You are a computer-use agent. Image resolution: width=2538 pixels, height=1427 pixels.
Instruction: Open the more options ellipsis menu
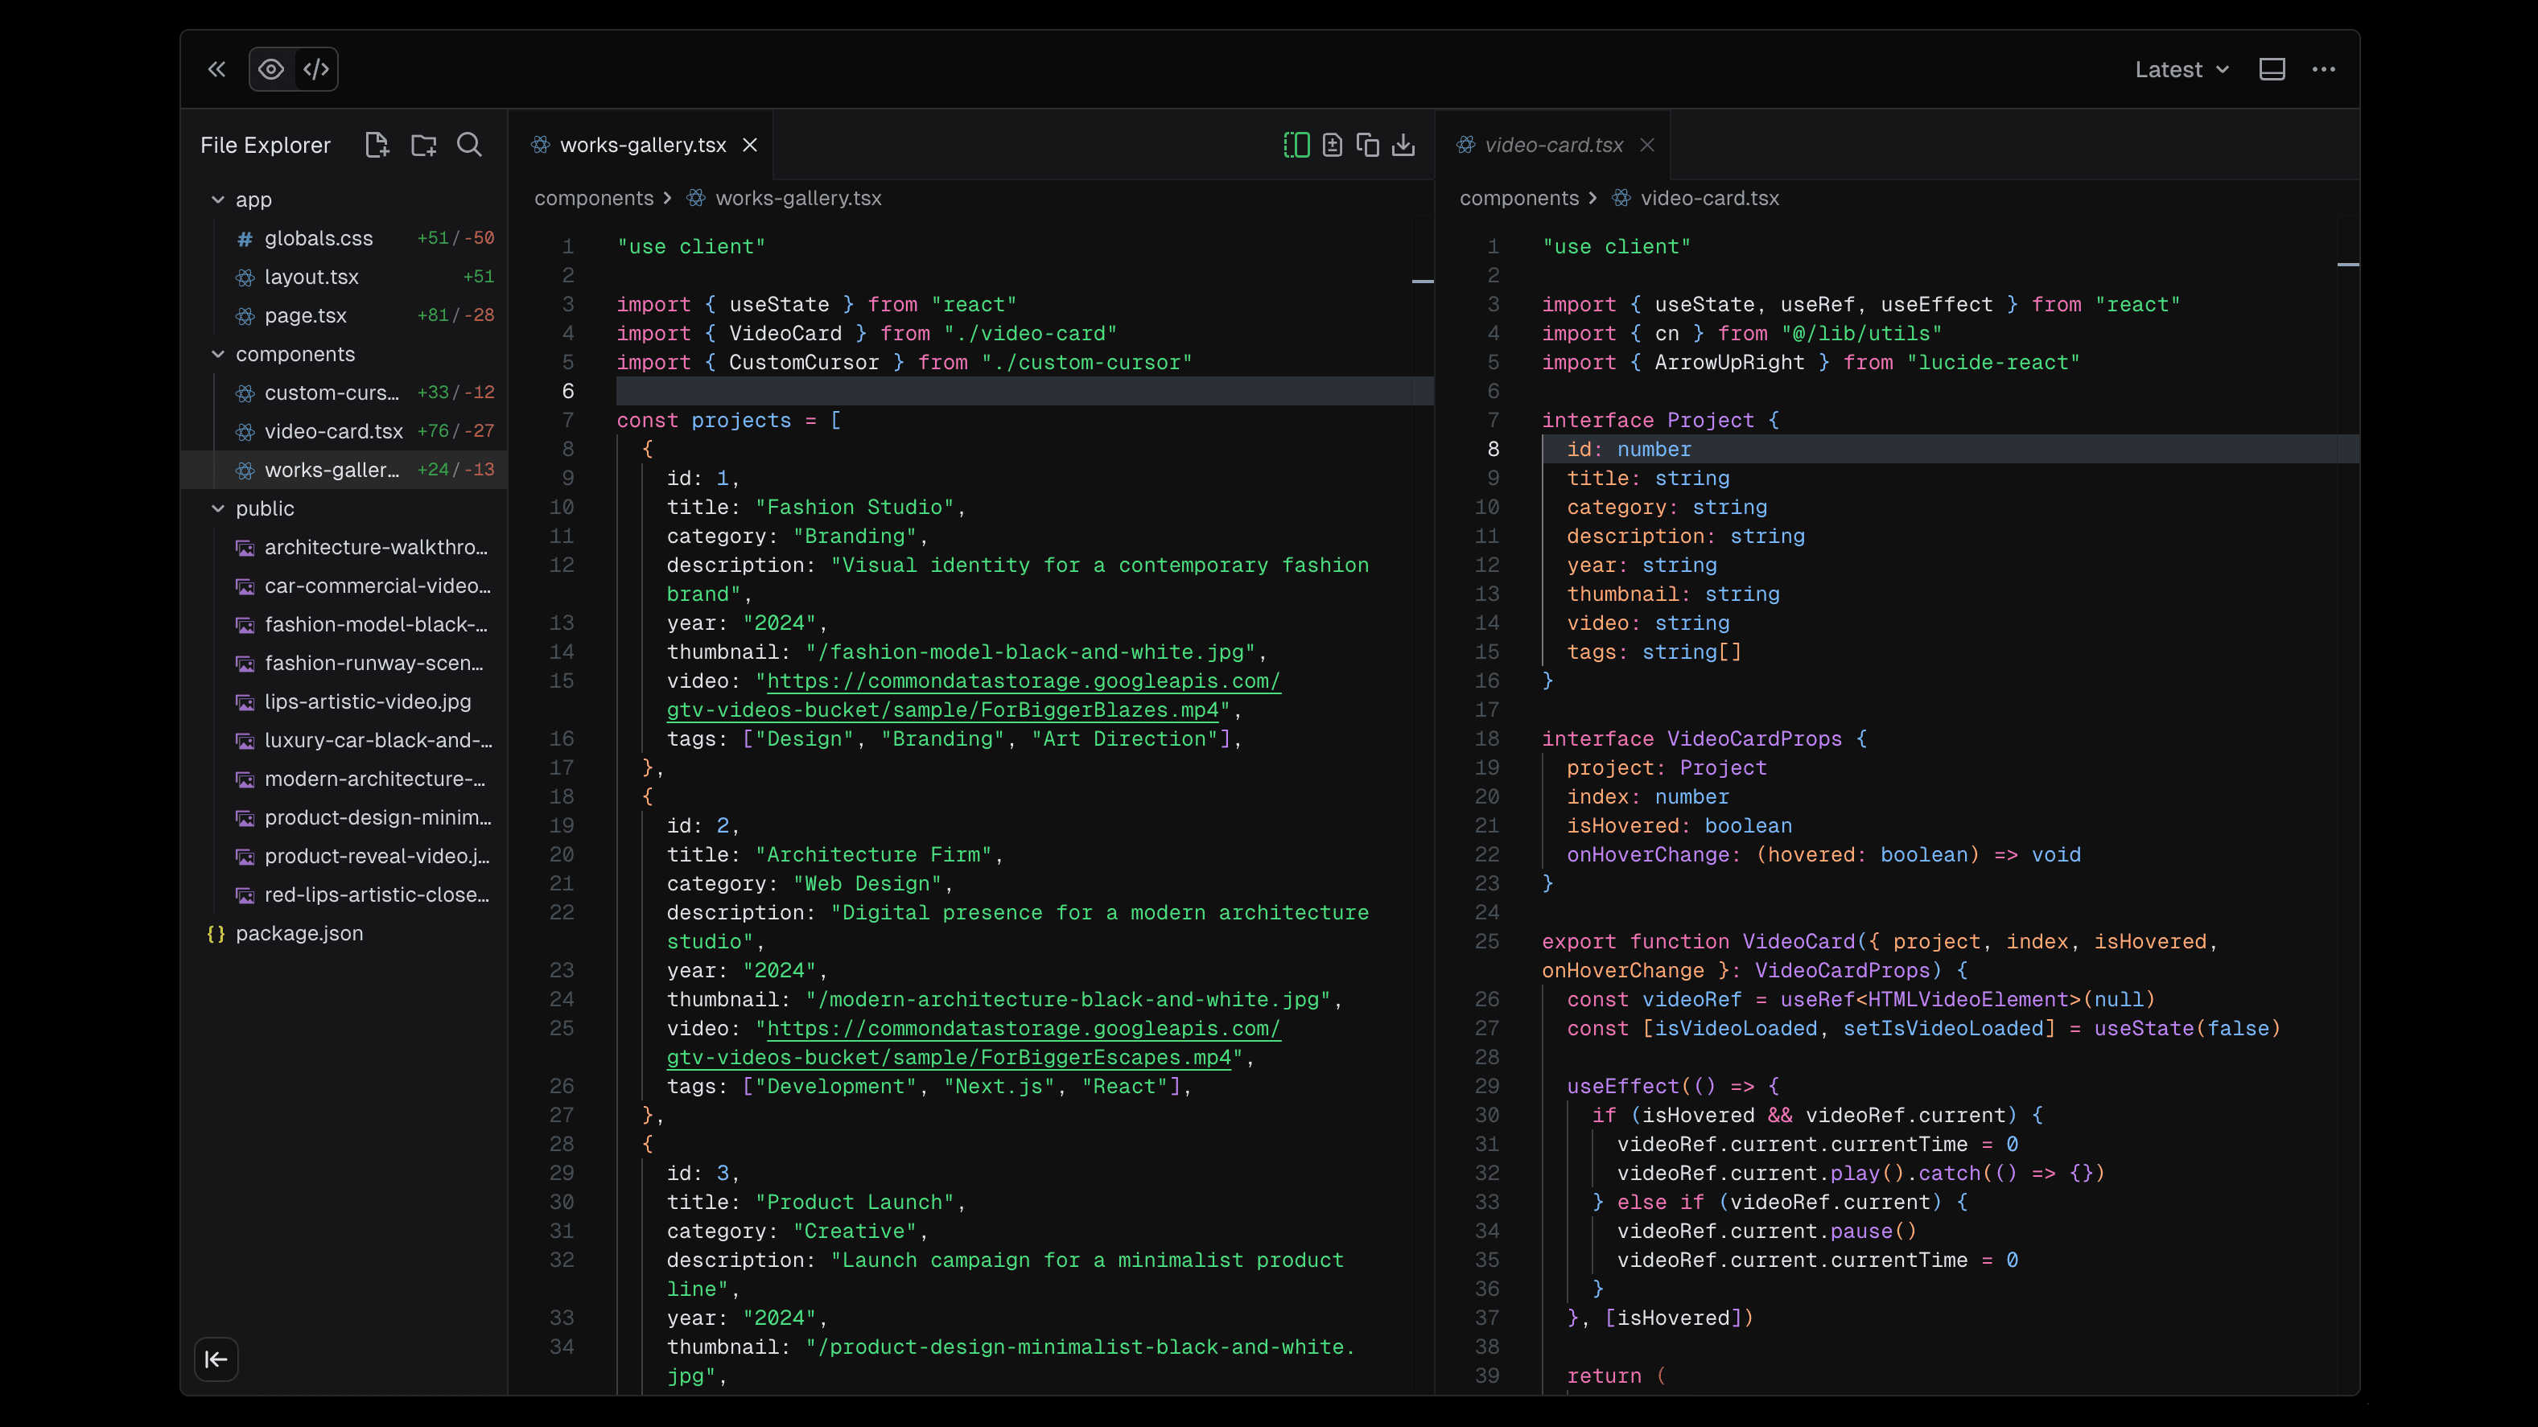(x=2326, y=69)
